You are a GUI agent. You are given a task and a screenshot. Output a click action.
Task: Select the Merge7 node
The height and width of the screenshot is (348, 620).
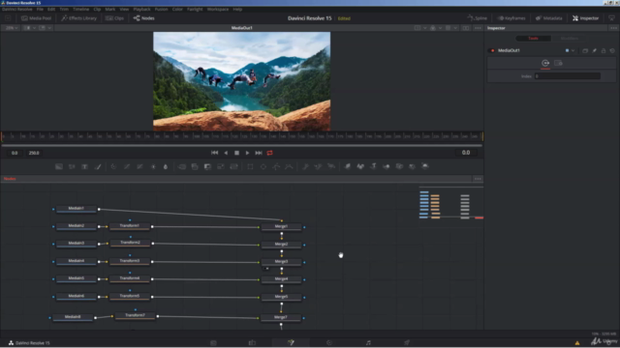281,318
